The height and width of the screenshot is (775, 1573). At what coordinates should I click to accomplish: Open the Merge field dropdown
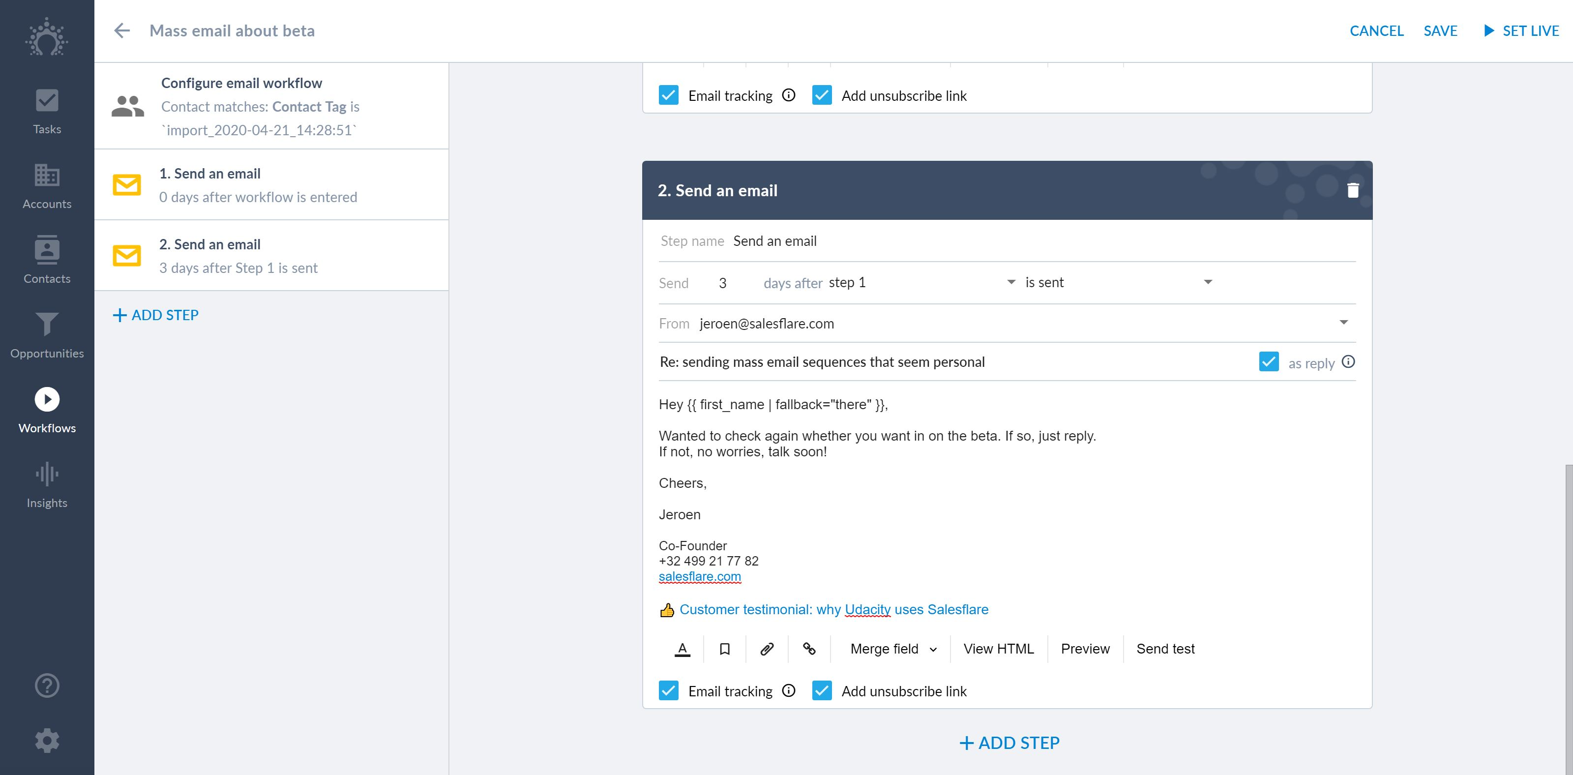(x=893, y=649)
